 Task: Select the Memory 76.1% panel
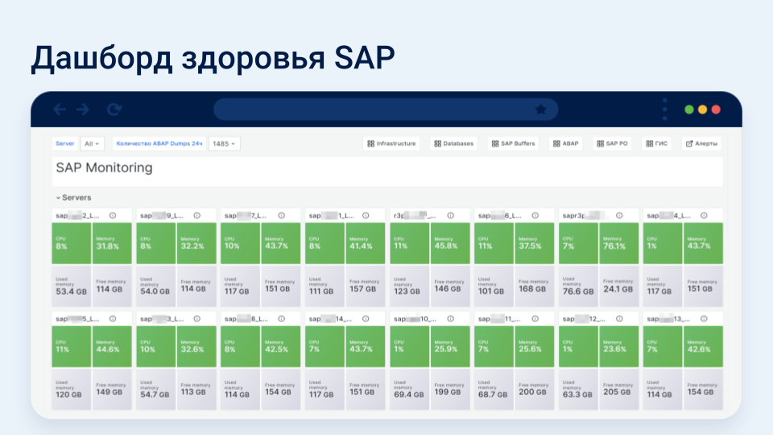618,242
